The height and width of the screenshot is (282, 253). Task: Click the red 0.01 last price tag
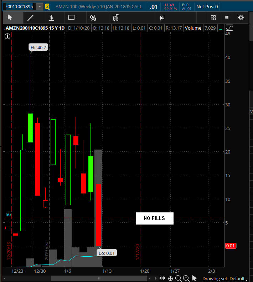click(x=231, y=246)
